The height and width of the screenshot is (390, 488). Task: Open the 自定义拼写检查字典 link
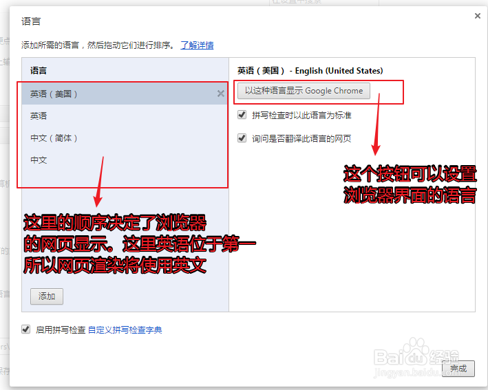pos(125,329)
